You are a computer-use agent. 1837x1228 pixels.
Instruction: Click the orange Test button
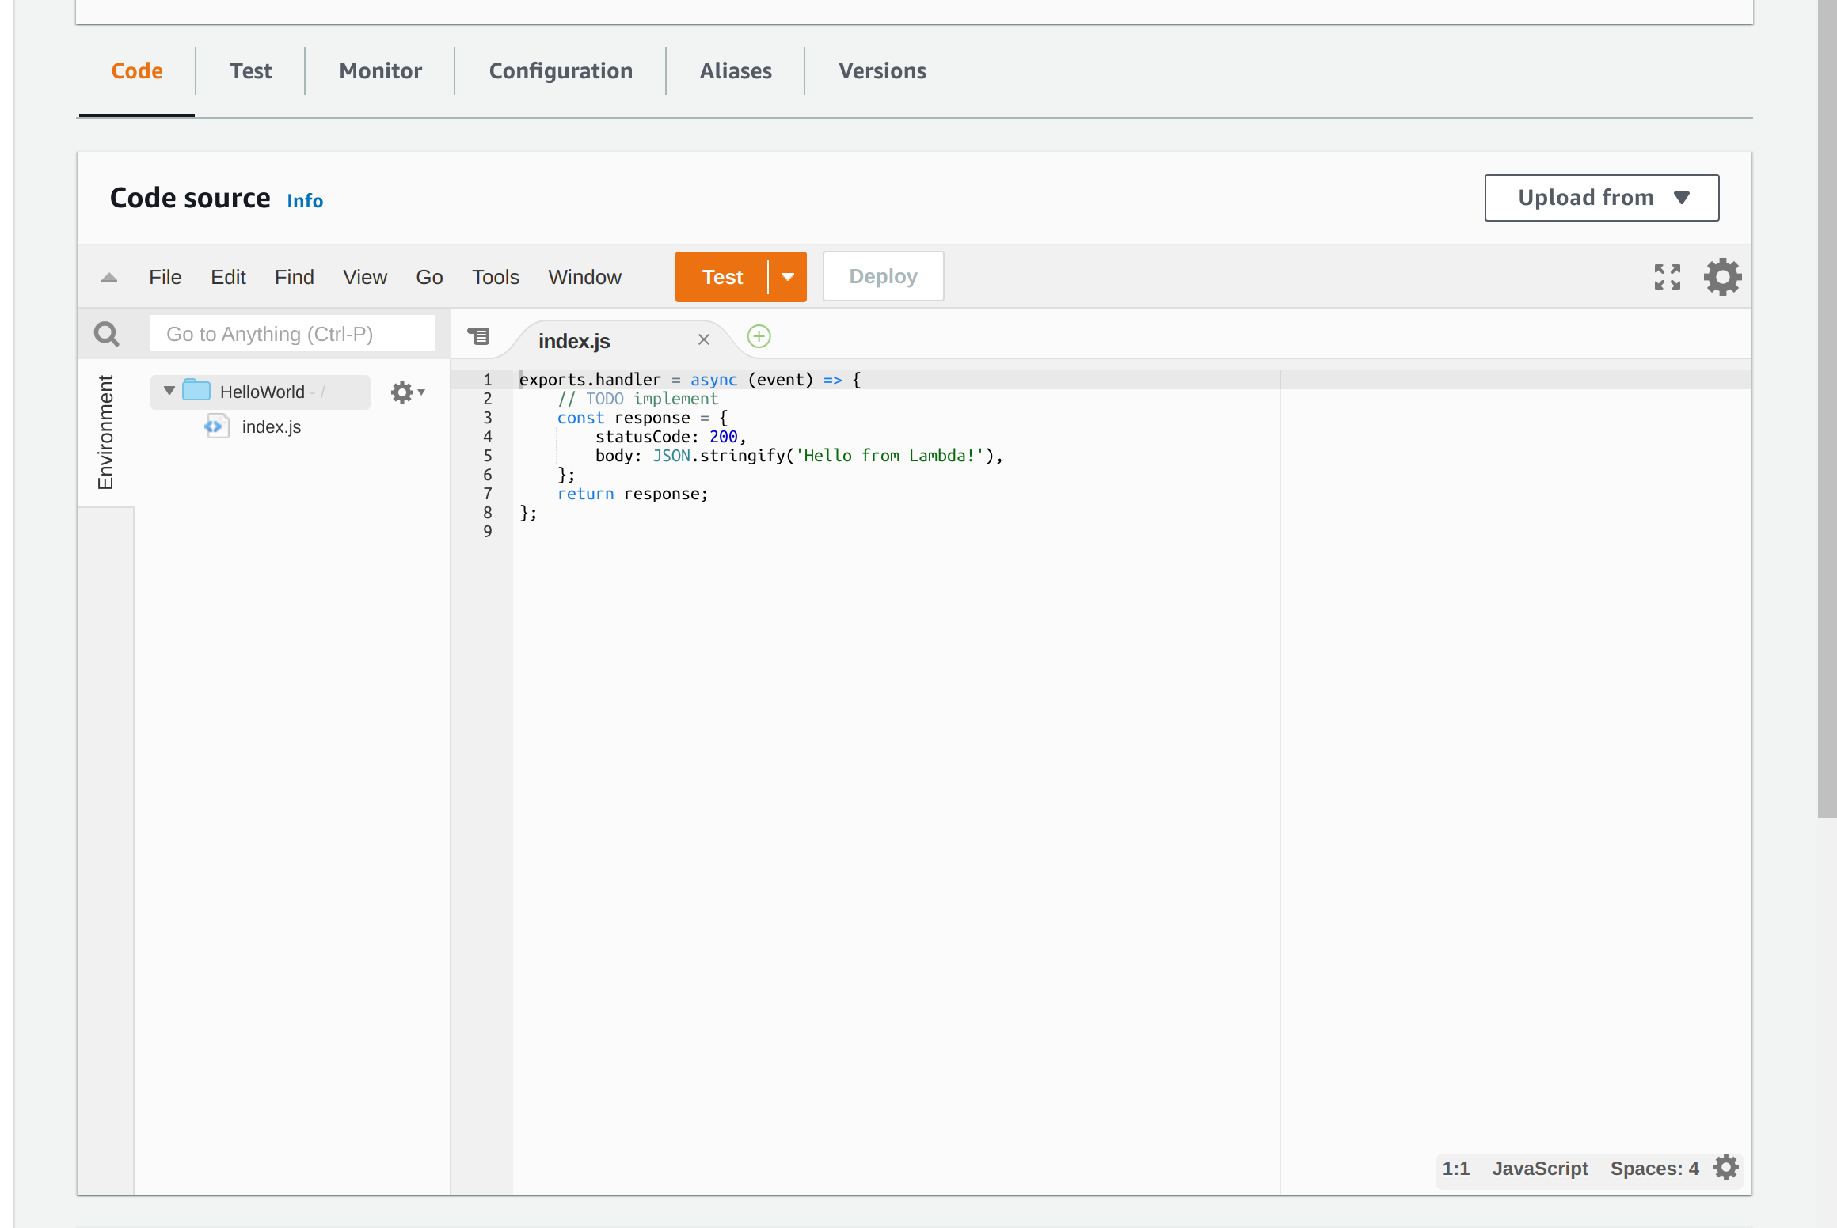[x=721, y=277]
